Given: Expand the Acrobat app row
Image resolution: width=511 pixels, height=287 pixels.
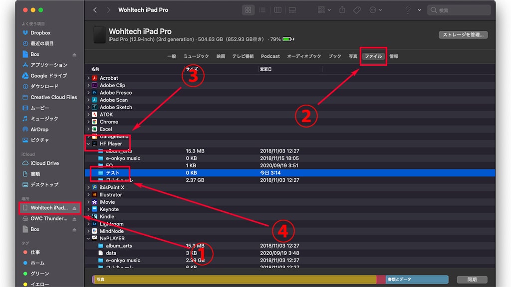Looking at the screenshot, I should point(88,78).
